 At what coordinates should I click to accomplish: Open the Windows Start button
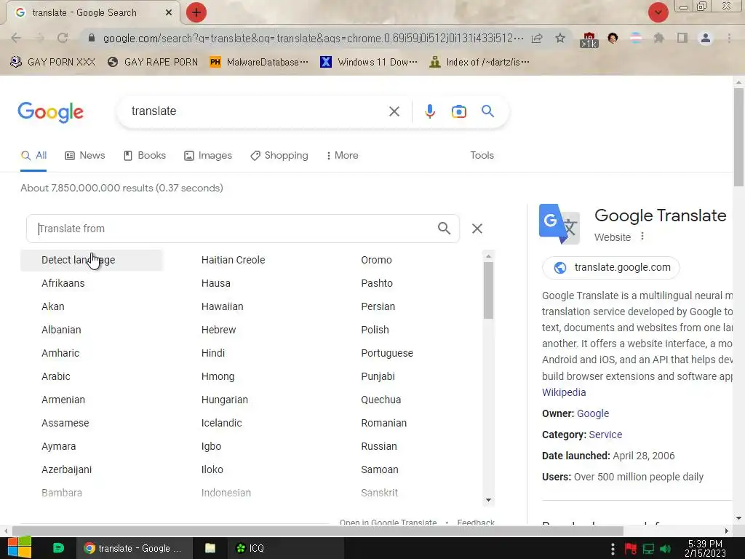click(20, 547)
